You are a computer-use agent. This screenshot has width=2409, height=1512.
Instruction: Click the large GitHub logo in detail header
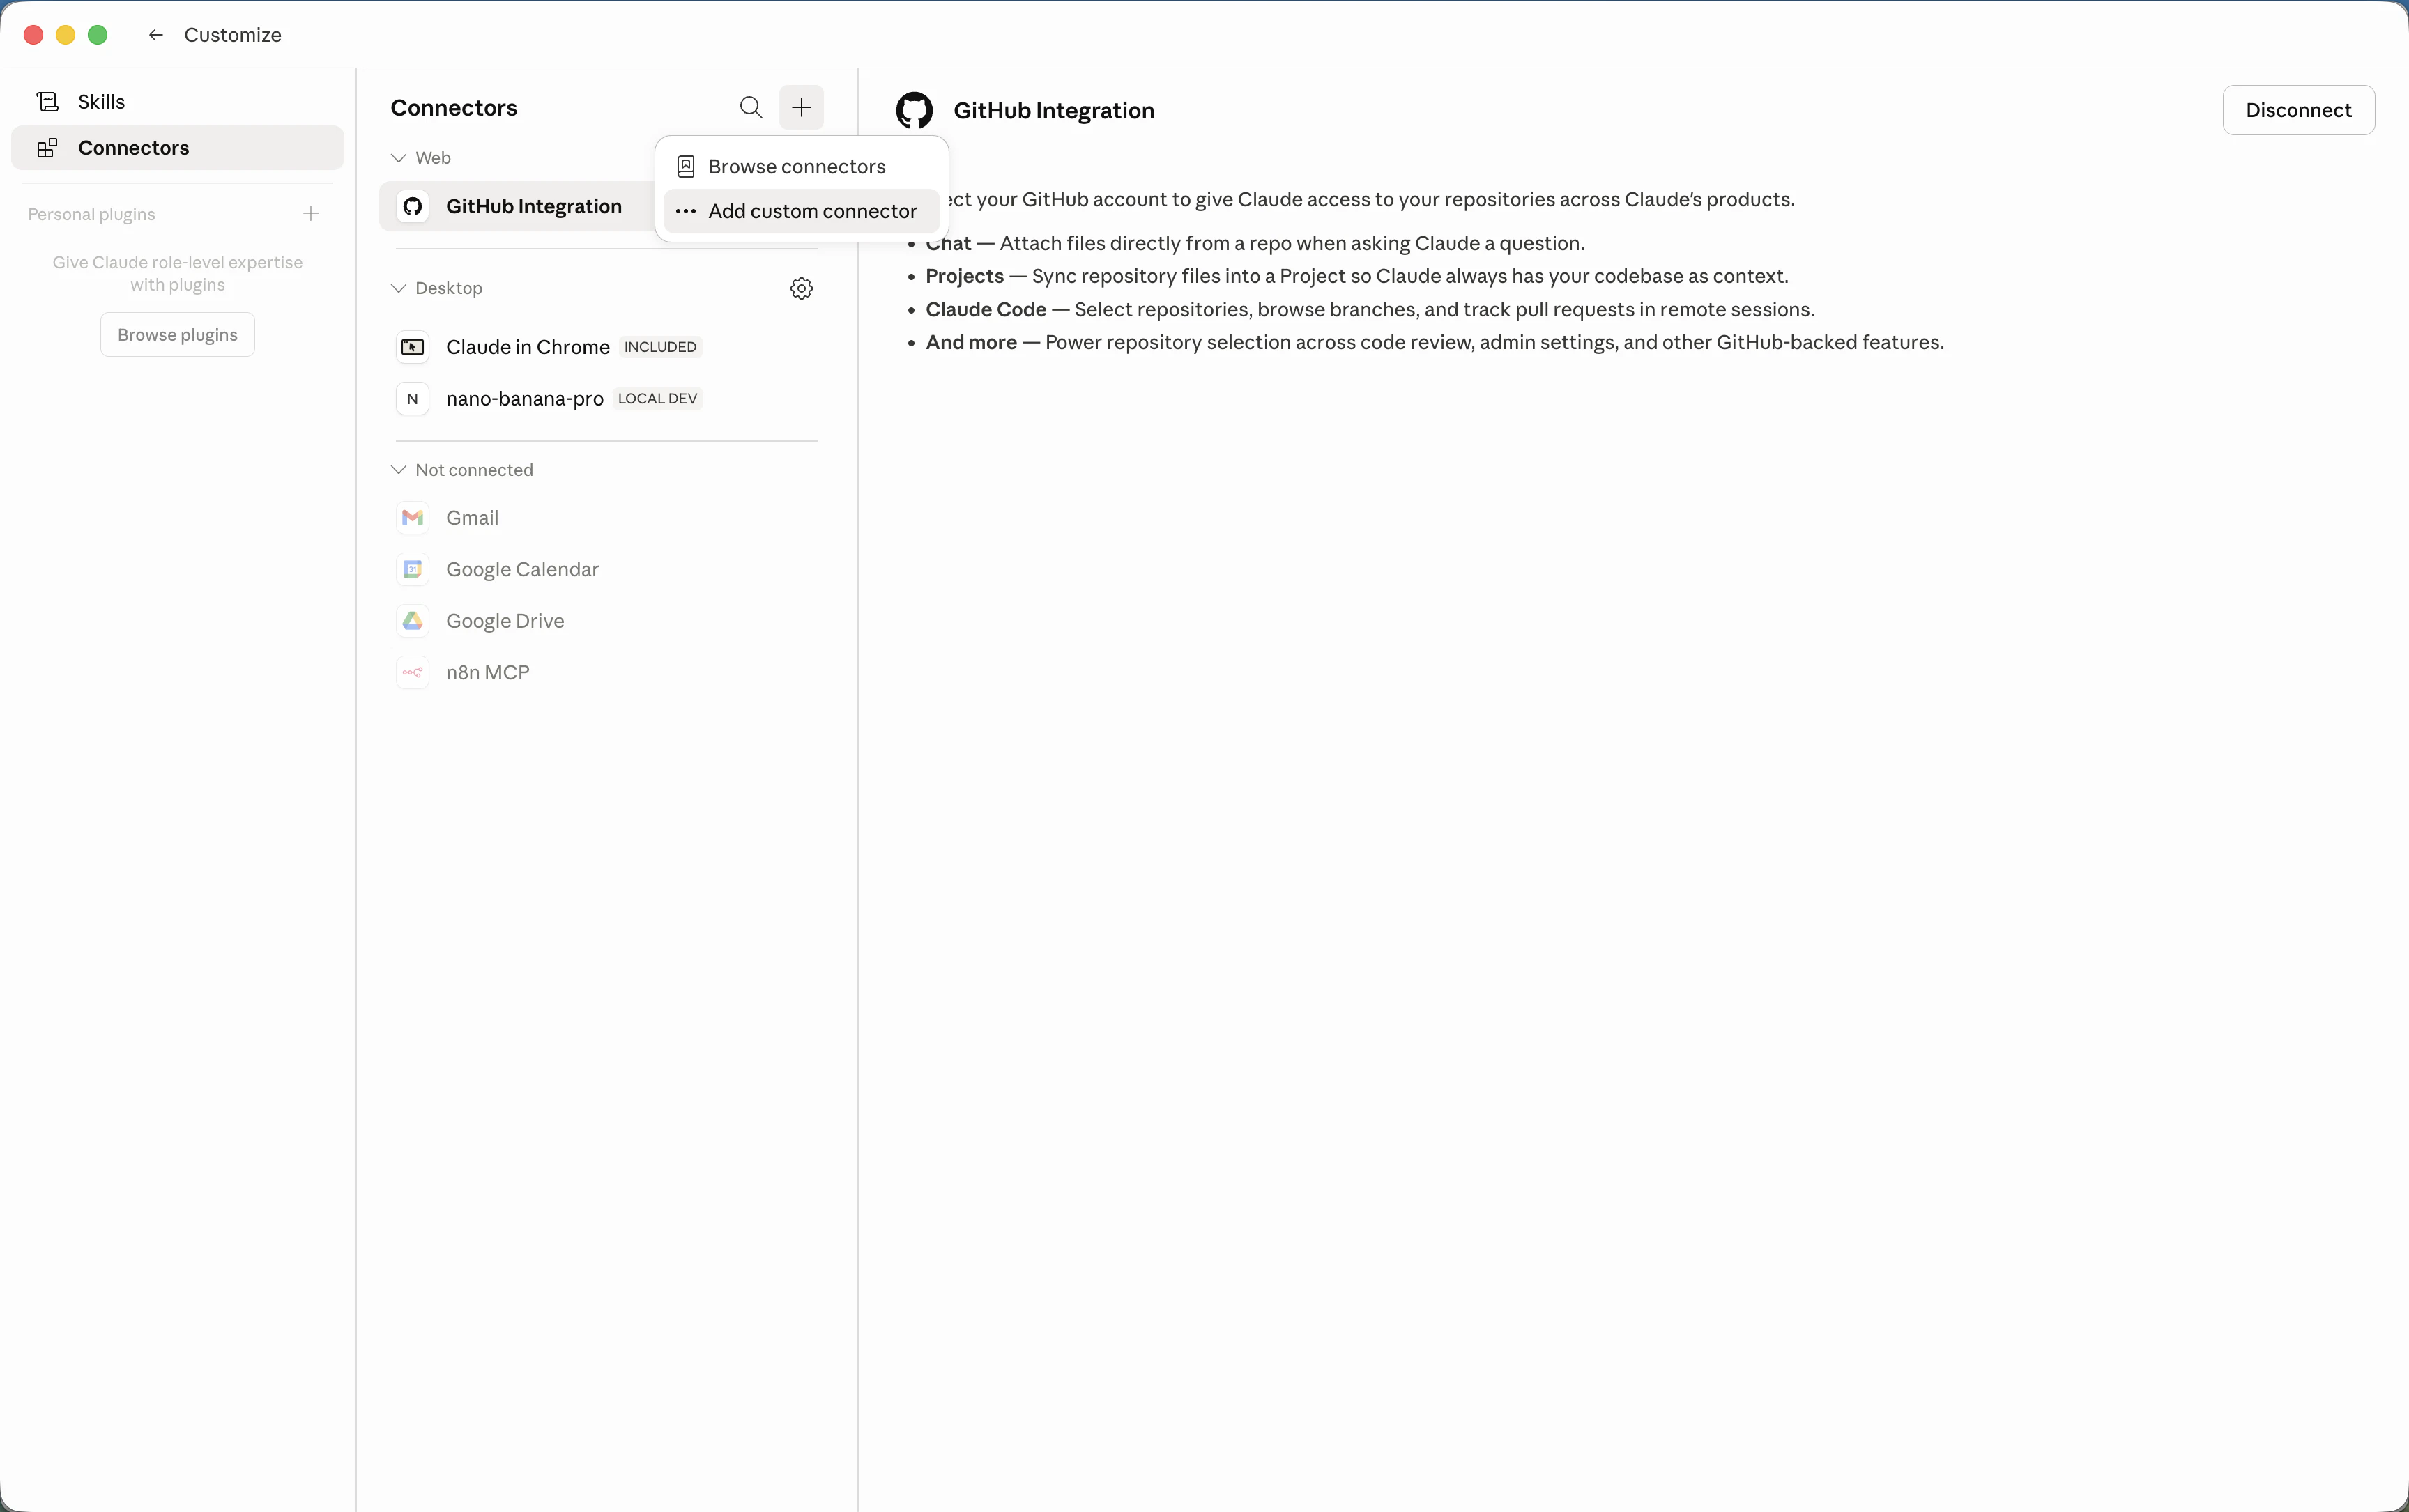[913, 110]
